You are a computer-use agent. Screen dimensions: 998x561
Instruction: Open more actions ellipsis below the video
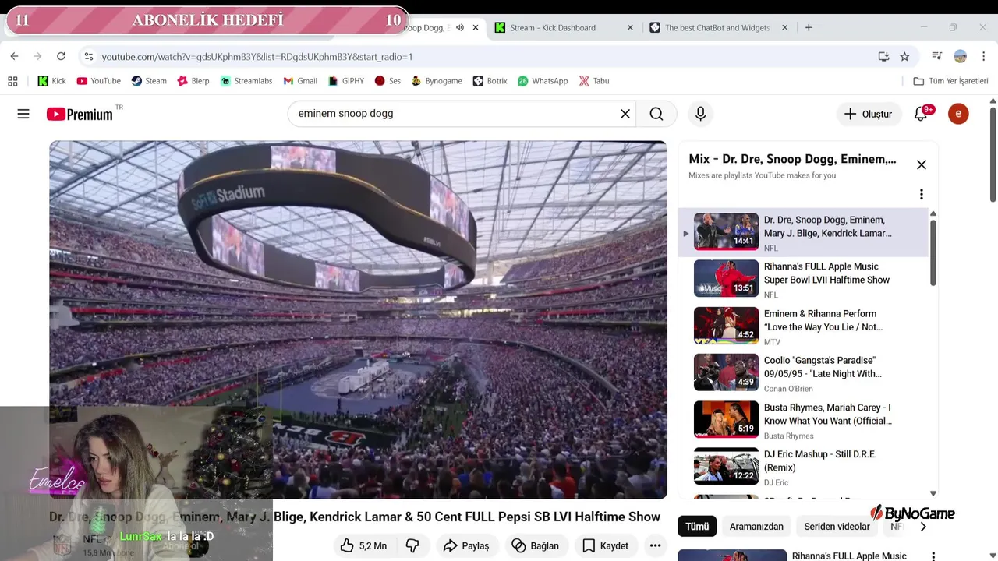[x=655, y=545]
